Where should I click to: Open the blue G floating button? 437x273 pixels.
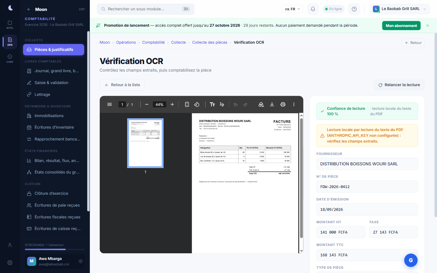pyautogui.click(x=411, y=260)
